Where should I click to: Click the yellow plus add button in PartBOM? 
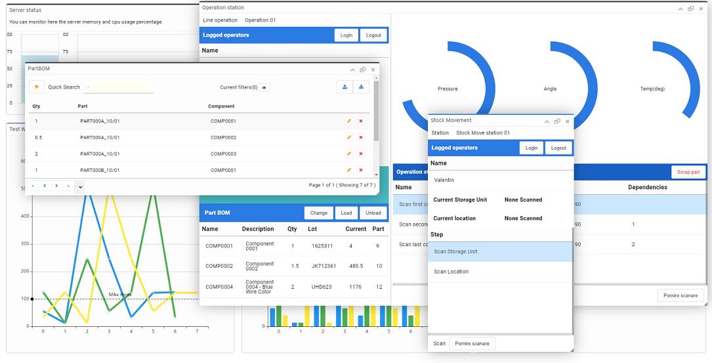[36, 87]
